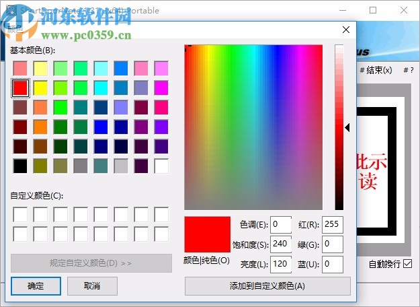Click the saturation 饱和度(S) input field
Viewport: 420px width, 307px height.
(281, 244)
